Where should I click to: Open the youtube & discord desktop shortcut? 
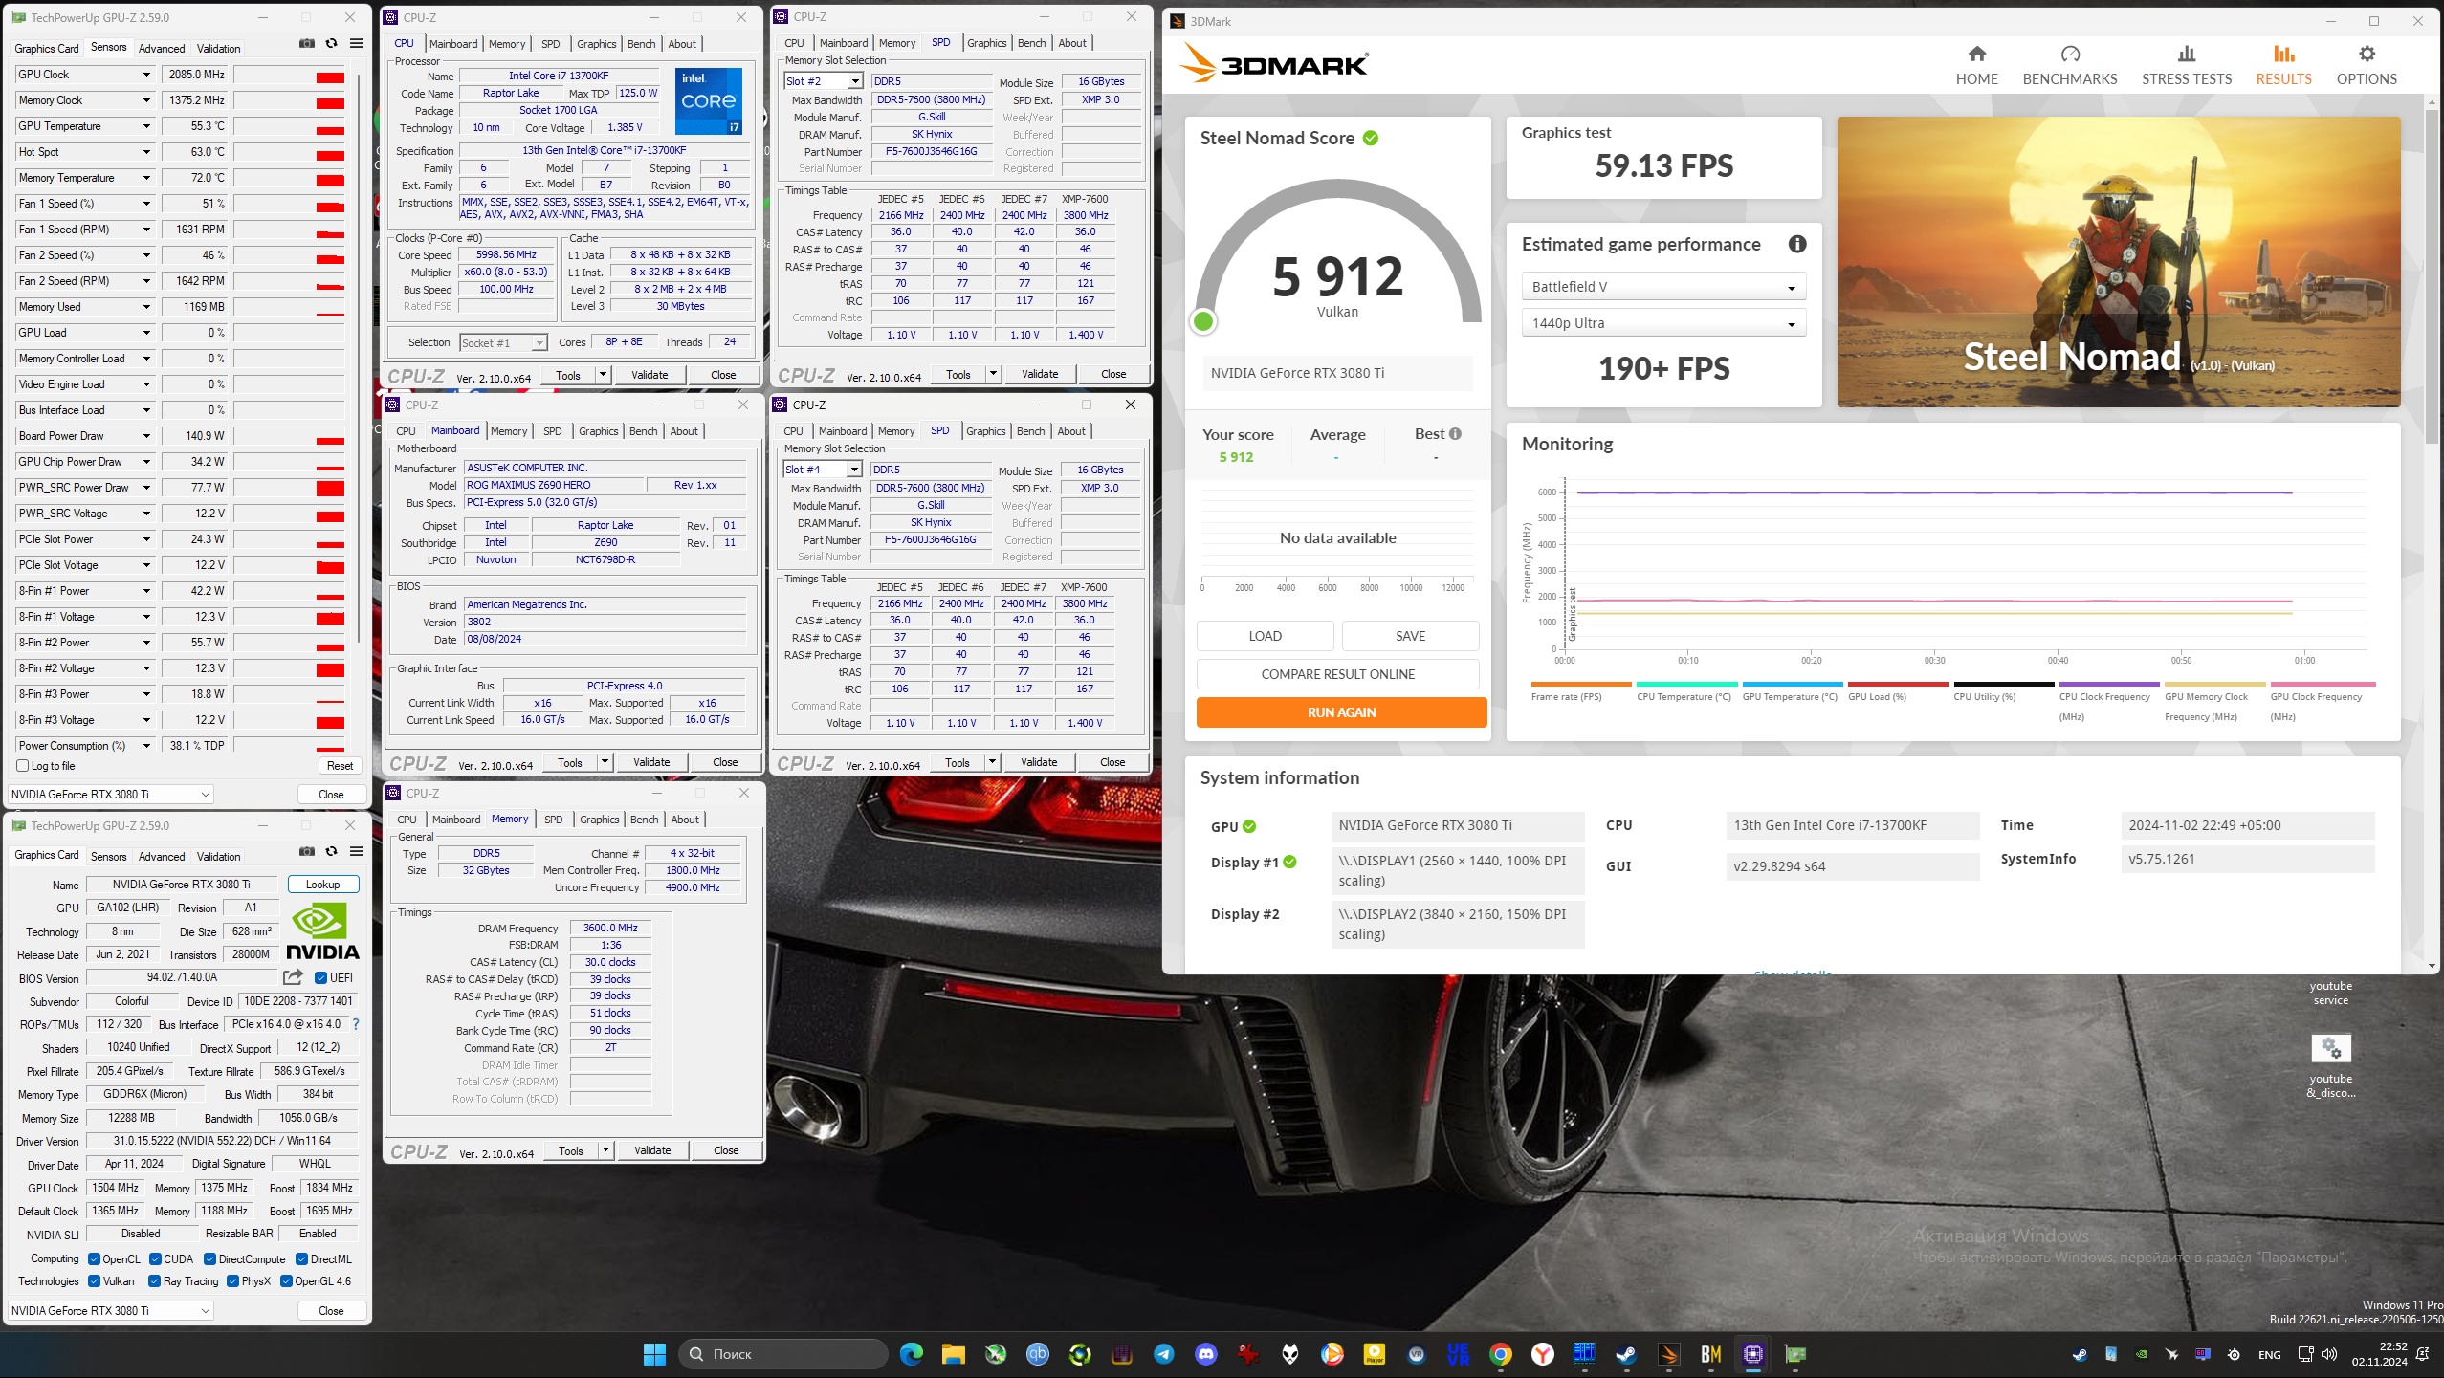click(x=2330, y=1064)
